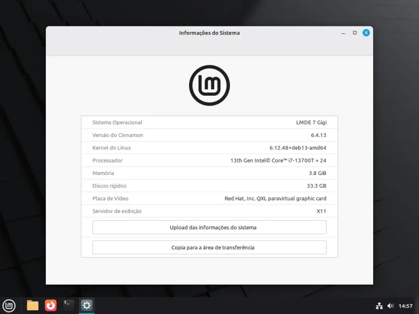This screenshot has height=314, width=419.
Task: Select the "Sistema Operacional" label
Action: point(117,123)
